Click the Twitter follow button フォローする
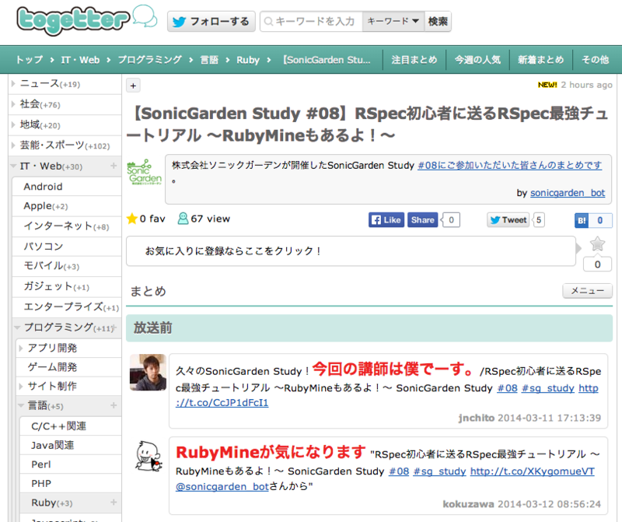Image resolution: width=622 pixels, height=522 pixels. pos(211,22)
